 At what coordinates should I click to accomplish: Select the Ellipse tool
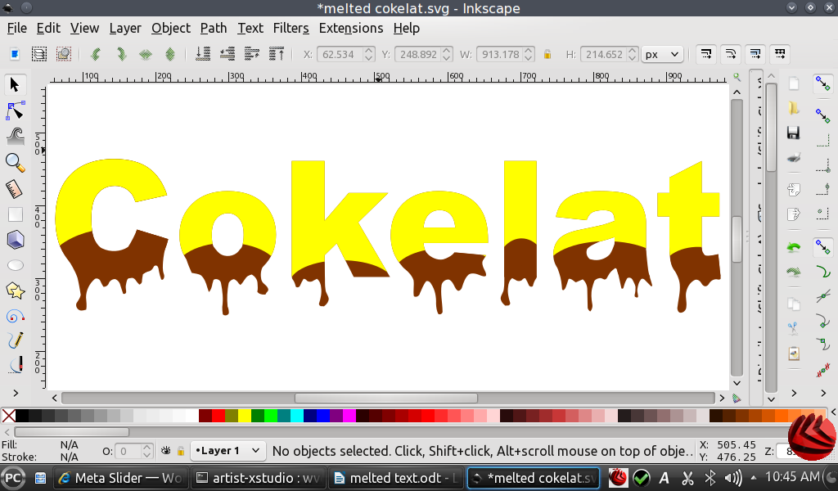click(x=16, y=265)
